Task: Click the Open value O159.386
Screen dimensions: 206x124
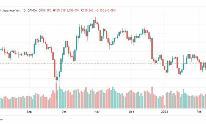Action: click(45, 10)
